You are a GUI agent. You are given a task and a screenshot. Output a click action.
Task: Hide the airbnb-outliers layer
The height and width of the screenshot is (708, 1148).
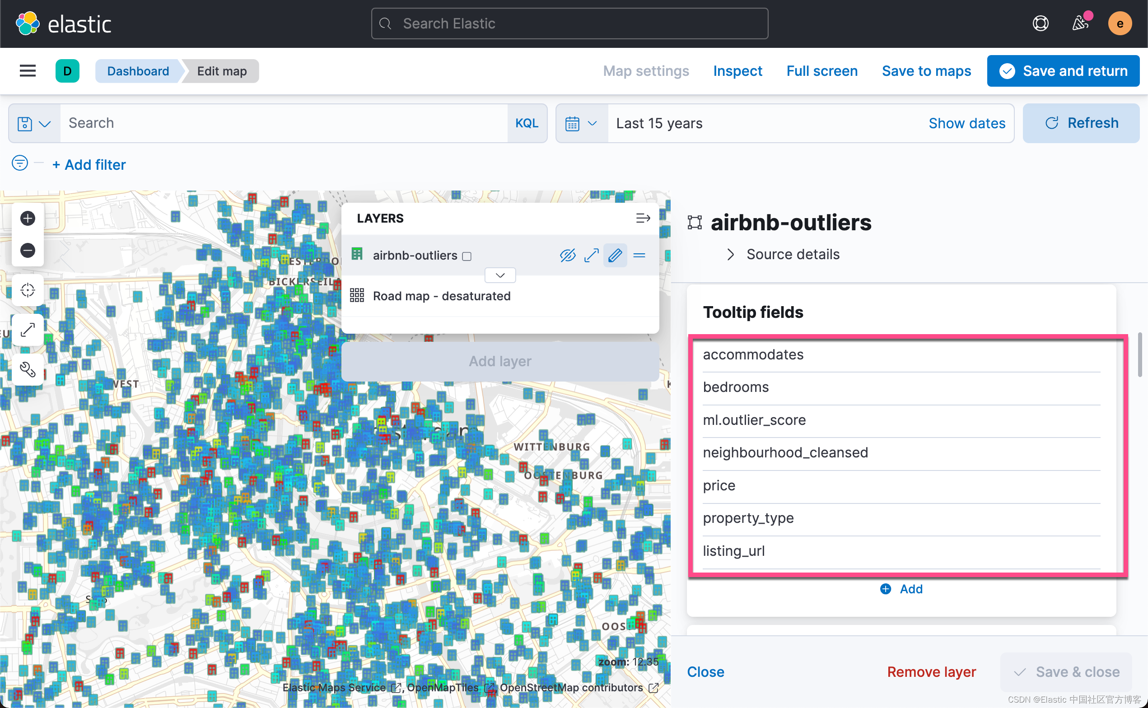[x=567, y=255]
